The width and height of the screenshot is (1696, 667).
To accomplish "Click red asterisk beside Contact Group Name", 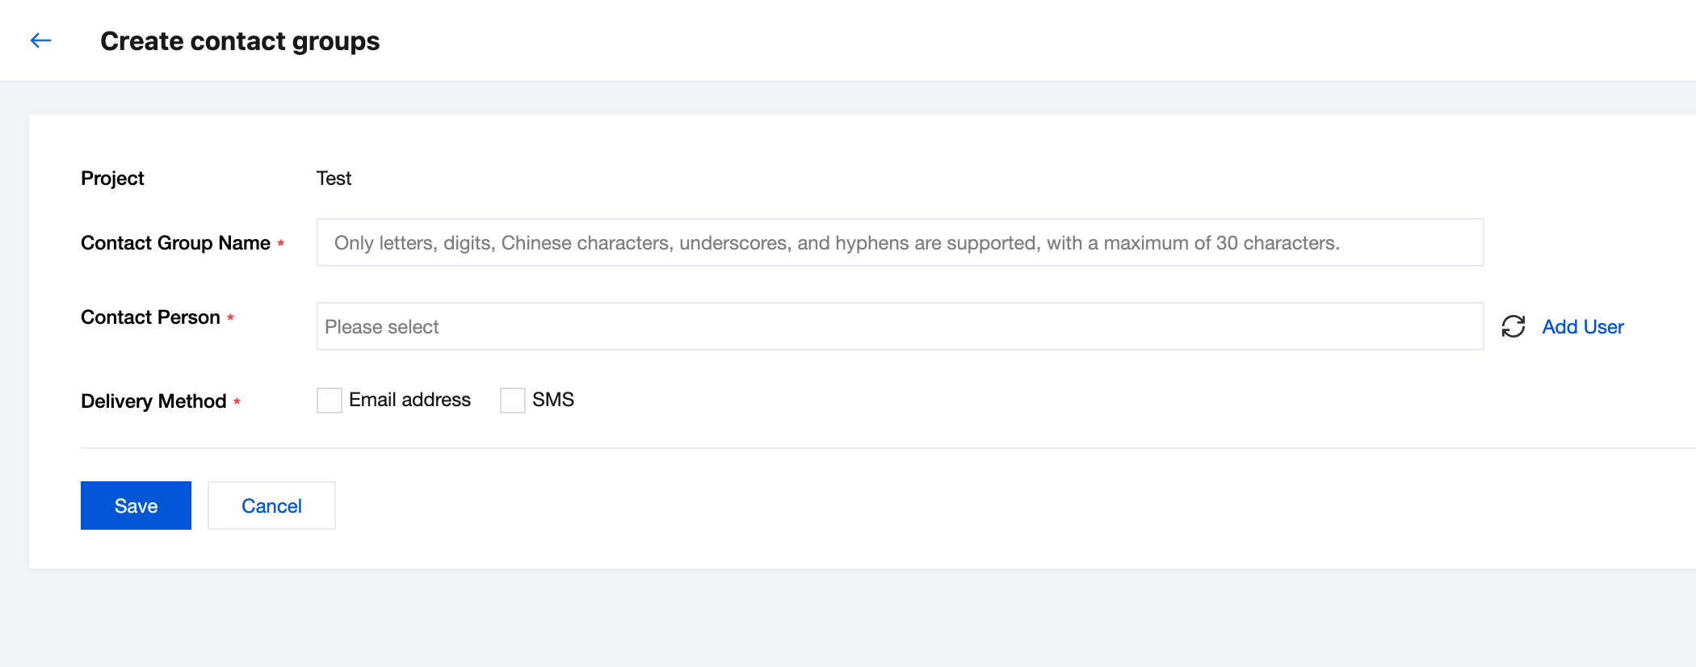I will coord(281,243).
